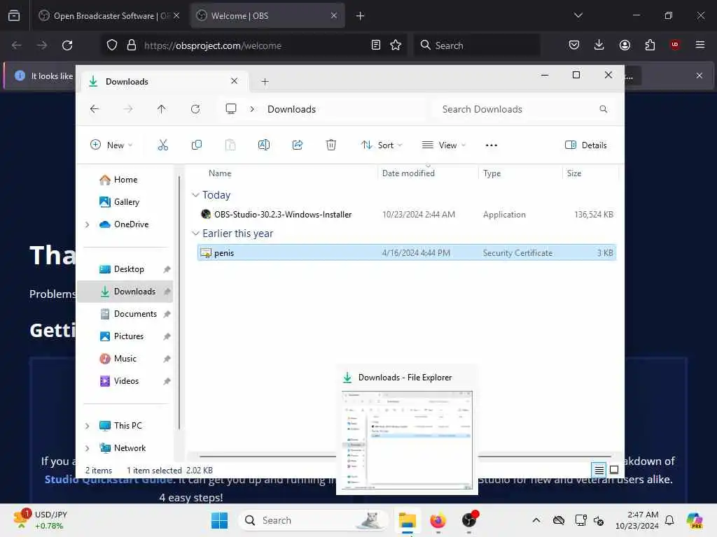
Task: Open Firefox downloads panel
Action: [599, 45]
